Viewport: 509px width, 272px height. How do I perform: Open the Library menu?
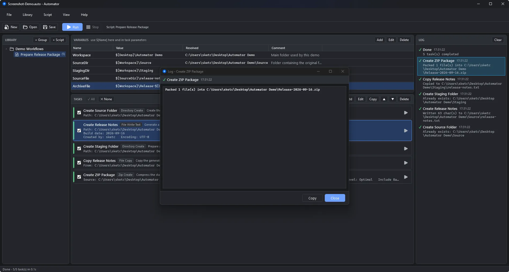28,15
